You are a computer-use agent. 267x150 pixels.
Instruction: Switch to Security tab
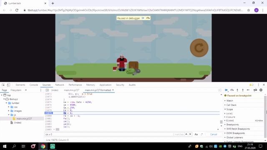(120, 85)
